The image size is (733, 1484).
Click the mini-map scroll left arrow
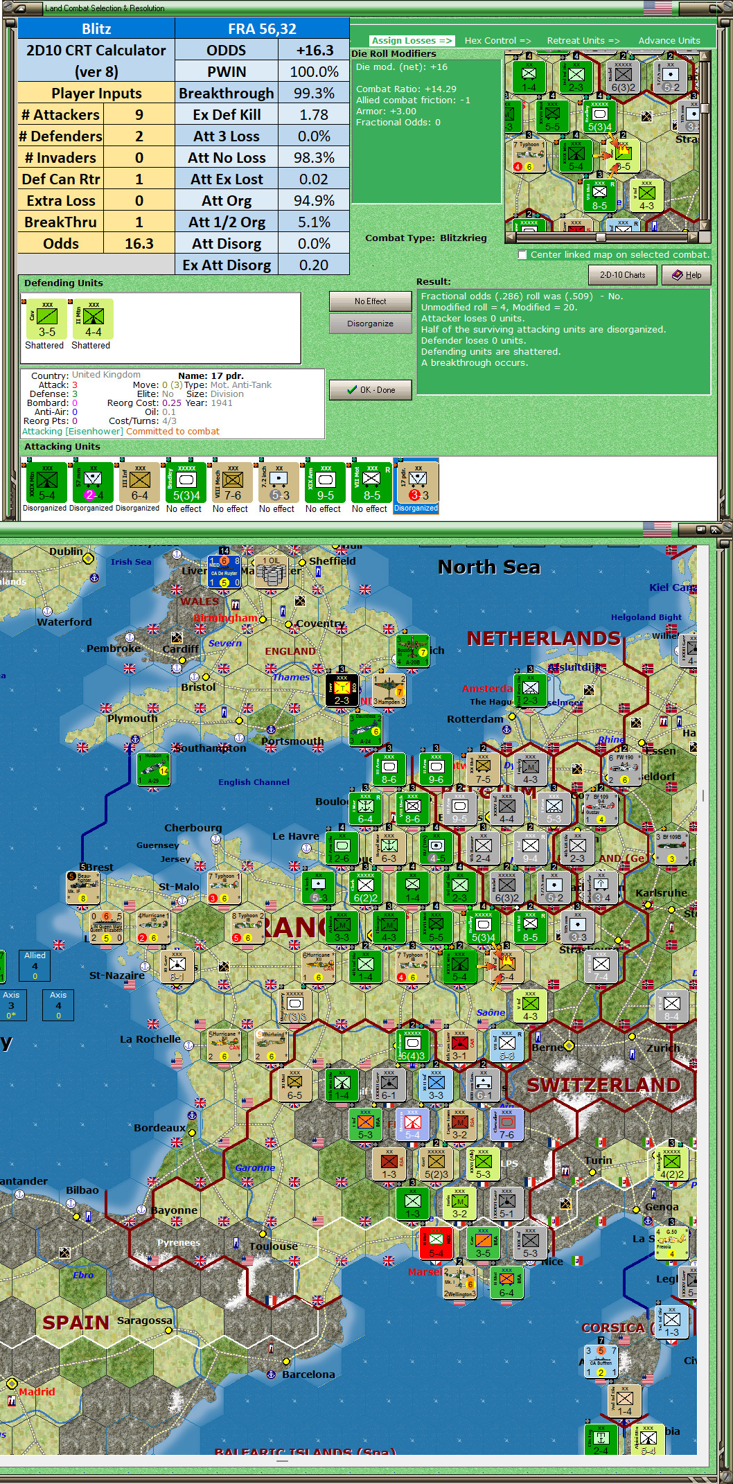pos(510,237)
